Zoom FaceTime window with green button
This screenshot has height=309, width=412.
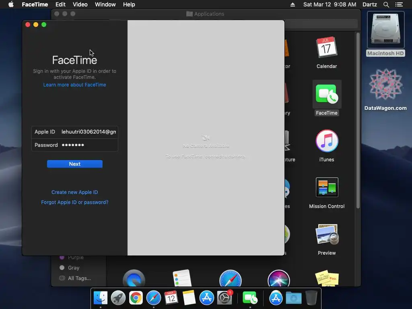click(x=44, y=25)
